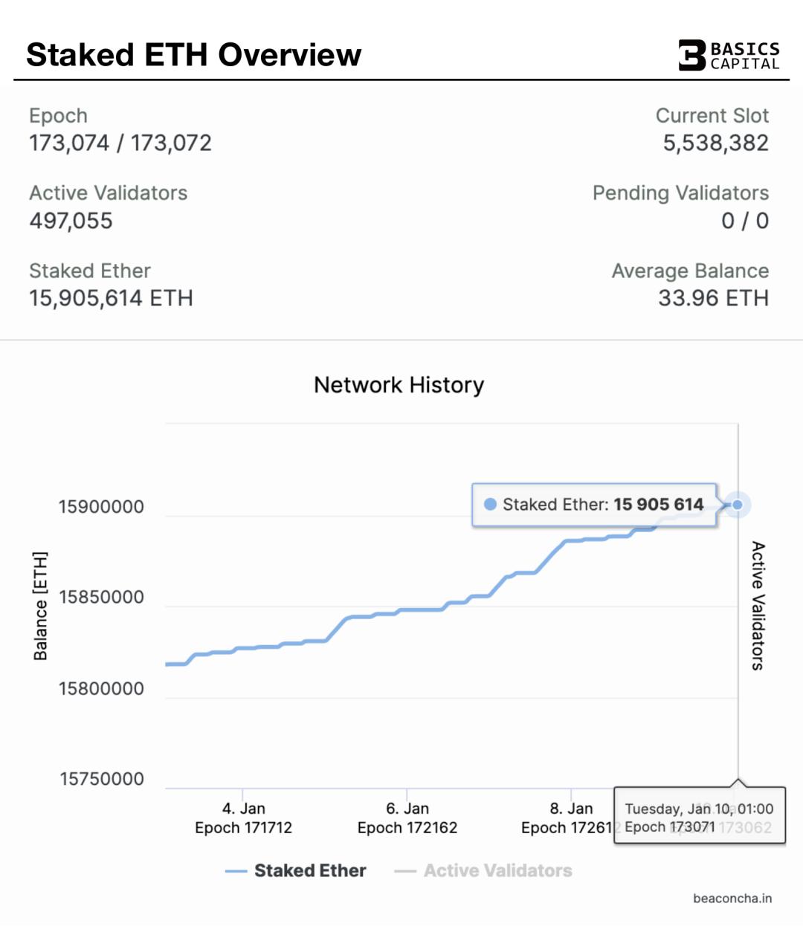The height and width of the screenshot is (938, 803).
Task: Click the blue dot in Staked Ether tooltip
Action: click(490, 504)
